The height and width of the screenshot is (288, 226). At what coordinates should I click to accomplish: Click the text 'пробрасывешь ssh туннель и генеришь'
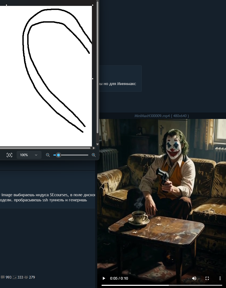click(50, 200)
